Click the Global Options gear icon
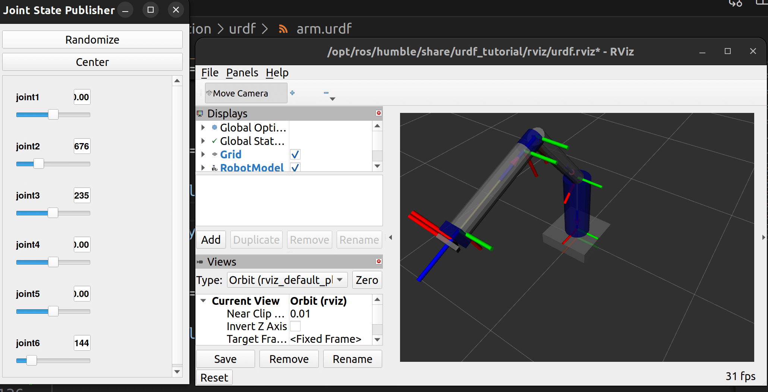Viewport: 768px width, 392px height. [215, 127]
